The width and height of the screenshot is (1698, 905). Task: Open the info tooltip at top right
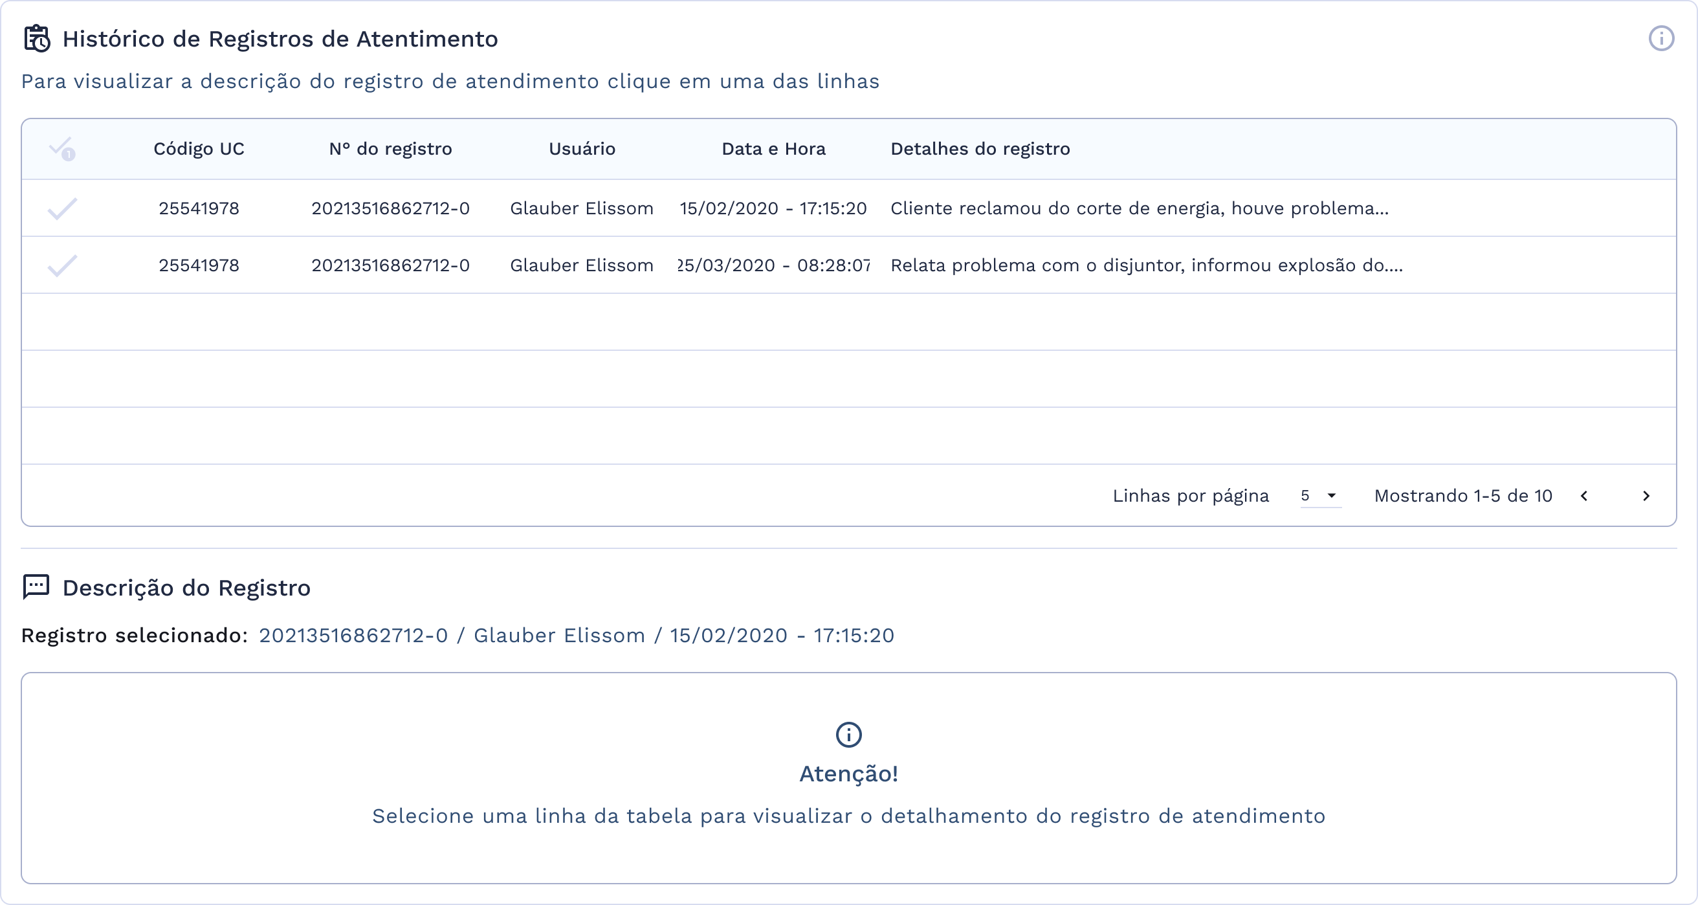point(1662,38)
